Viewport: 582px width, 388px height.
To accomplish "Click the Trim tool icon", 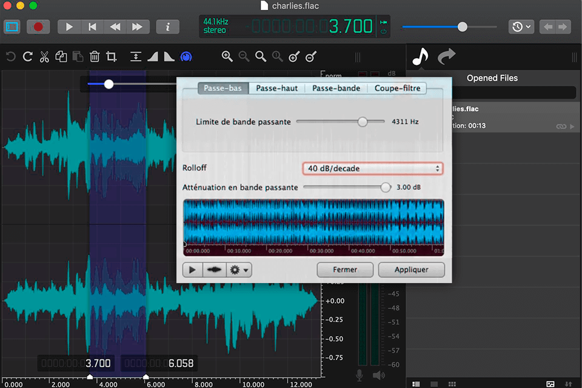I will (x=112, y=56).
